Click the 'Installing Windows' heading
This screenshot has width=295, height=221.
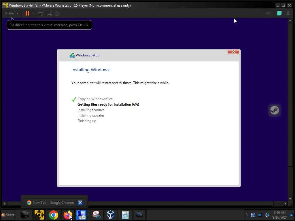[x=90, y=70]
